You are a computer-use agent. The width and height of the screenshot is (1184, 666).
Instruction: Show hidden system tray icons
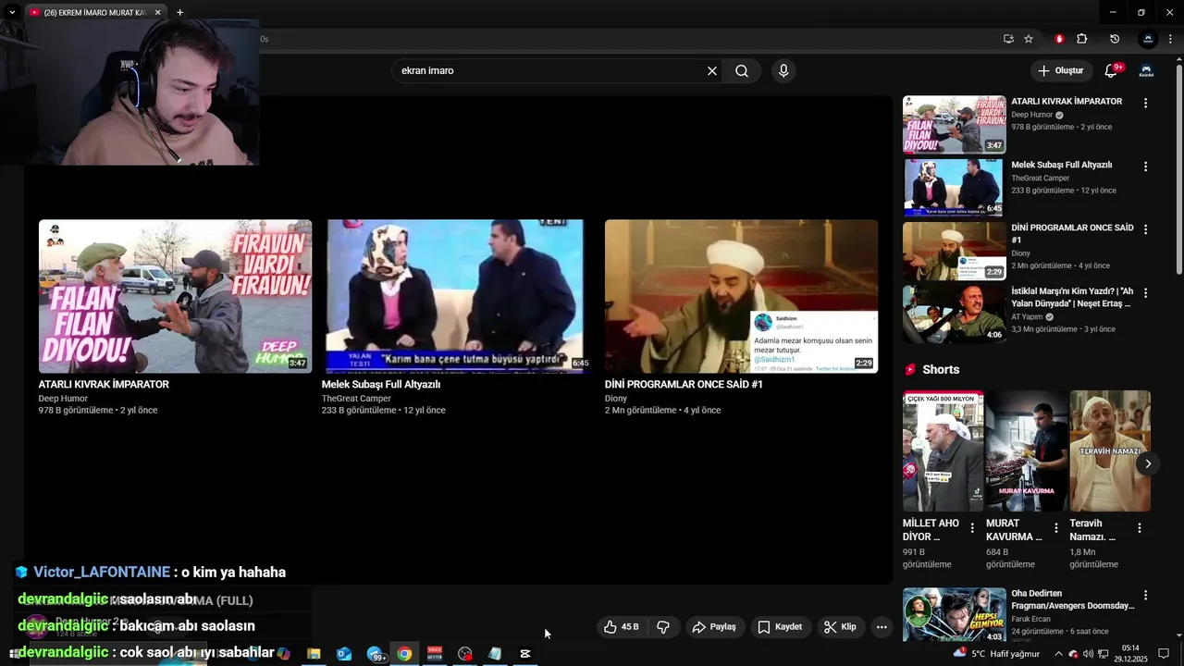click(1058, 654)
